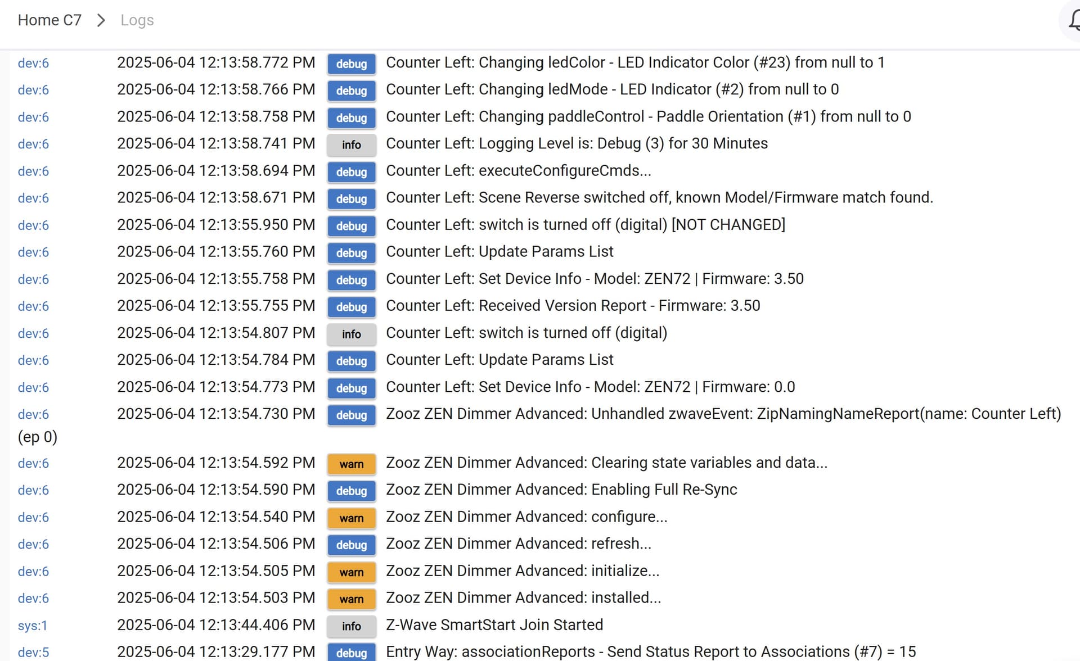Select 'Changing paddleControl - Paddle Orientation' message
Image resolution: width=1080 pixels, height=661 pixels.
click(649, 116)
